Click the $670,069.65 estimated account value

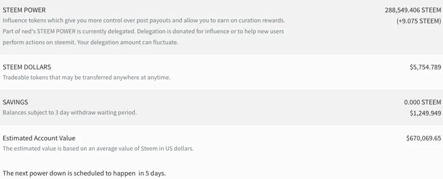[x=424, y=138]
